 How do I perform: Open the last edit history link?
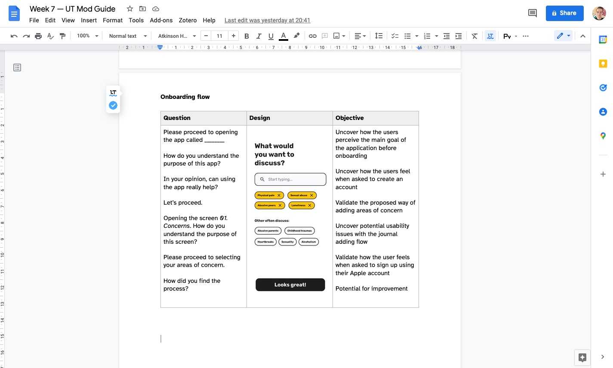point(267,20)
